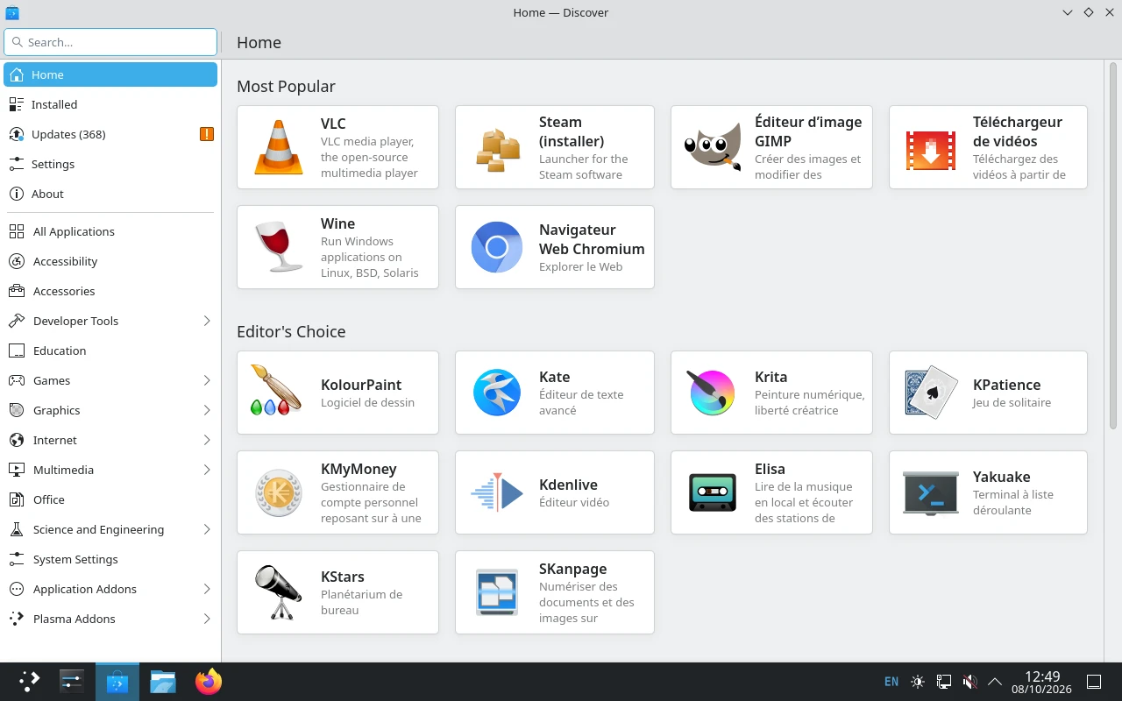
Task: Launch Firefox from the taskbar
Action: pyautogui.click(x=209, y=681)
